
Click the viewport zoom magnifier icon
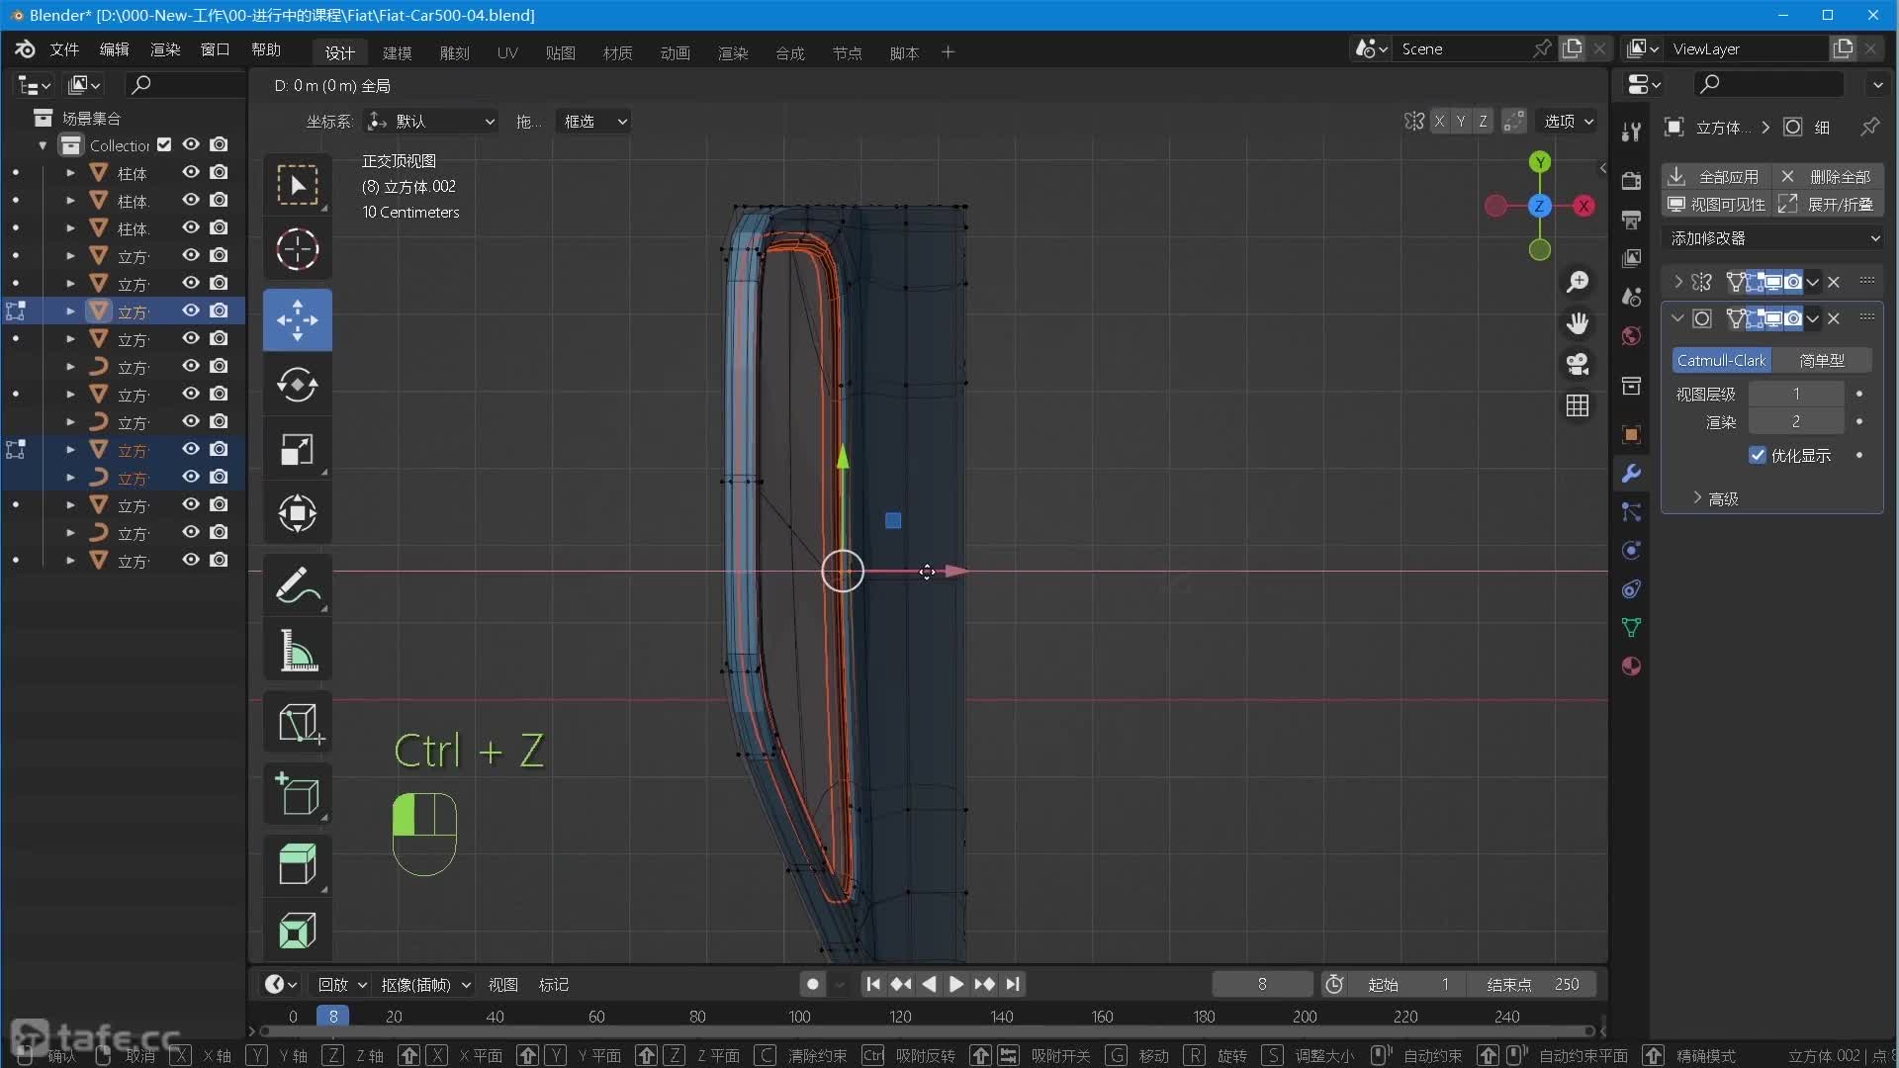[1578, 283]
